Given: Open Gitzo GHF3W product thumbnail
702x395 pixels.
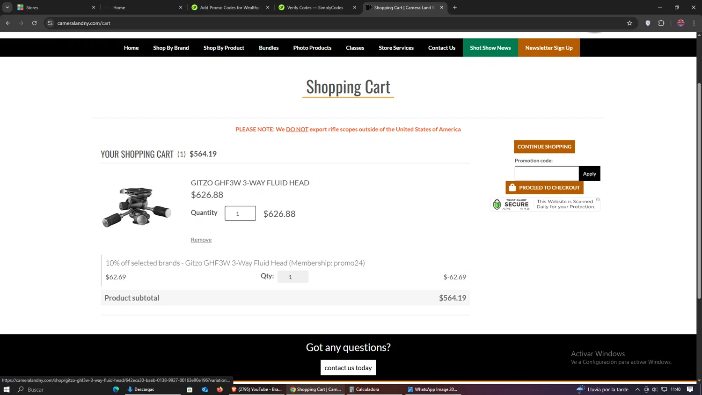Looking at the screenshot, I should coord(137,207).
